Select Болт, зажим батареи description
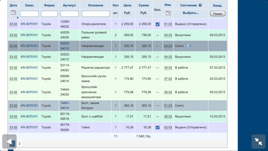Image resolution: width=268 pixels, height=151 pixels. coord(90,106)
